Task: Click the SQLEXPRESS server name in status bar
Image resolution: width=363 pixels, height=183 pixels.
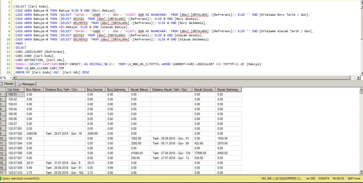Action: pos(282,178)
